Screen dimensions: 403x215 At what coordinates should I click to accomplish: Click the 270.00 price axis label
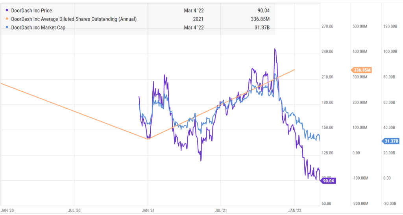pyautogui.click(x=327, y=26)
